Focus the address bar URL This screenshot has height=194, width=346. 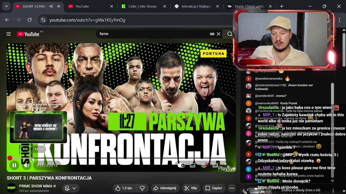tap(87, 20)
